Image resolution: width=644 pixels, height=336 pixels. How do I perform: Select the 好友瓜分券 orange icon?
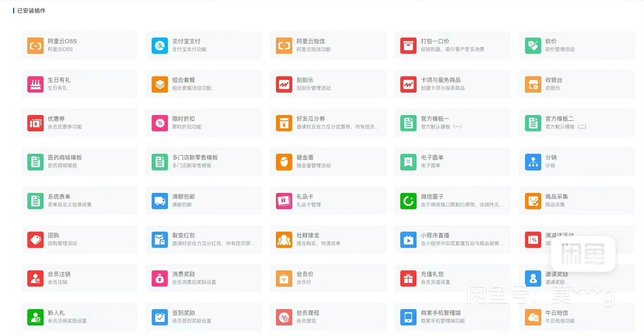coord(284,123)
